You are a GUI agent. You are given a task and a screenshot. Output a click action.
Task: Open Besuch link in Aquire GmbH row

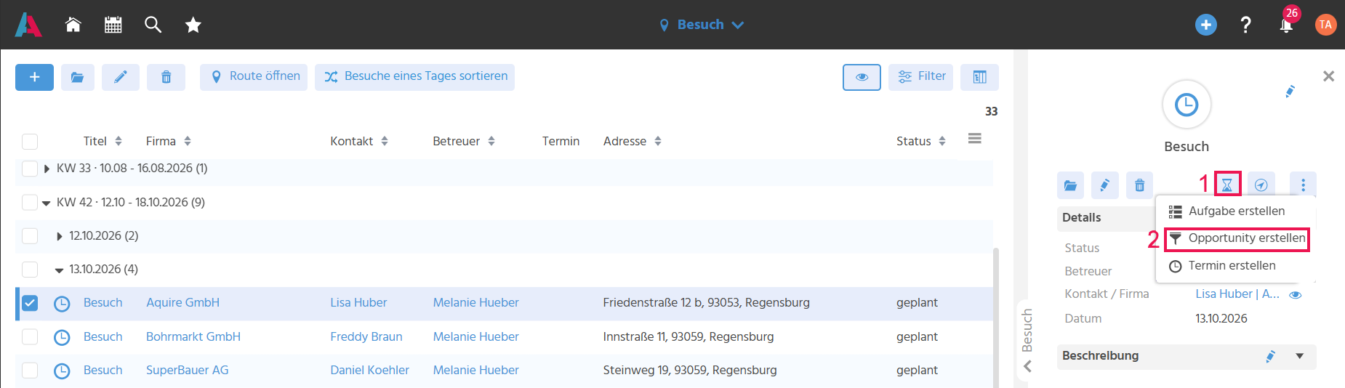pos(103,303)
